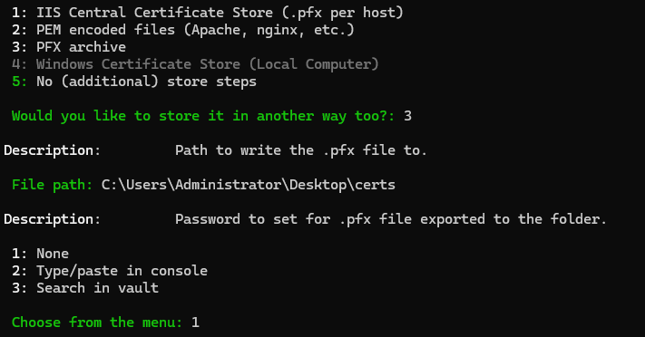Click the word 'Desktop' in the path
The image size is (645, 337).
tap(318, 185)
